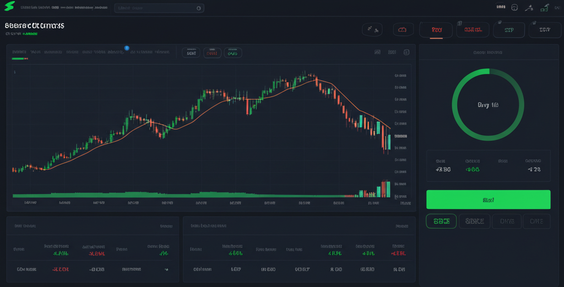Select the red-outlined pill in the chart toolbar
Viewport: 564px width, 287px height.
point(212,53)
